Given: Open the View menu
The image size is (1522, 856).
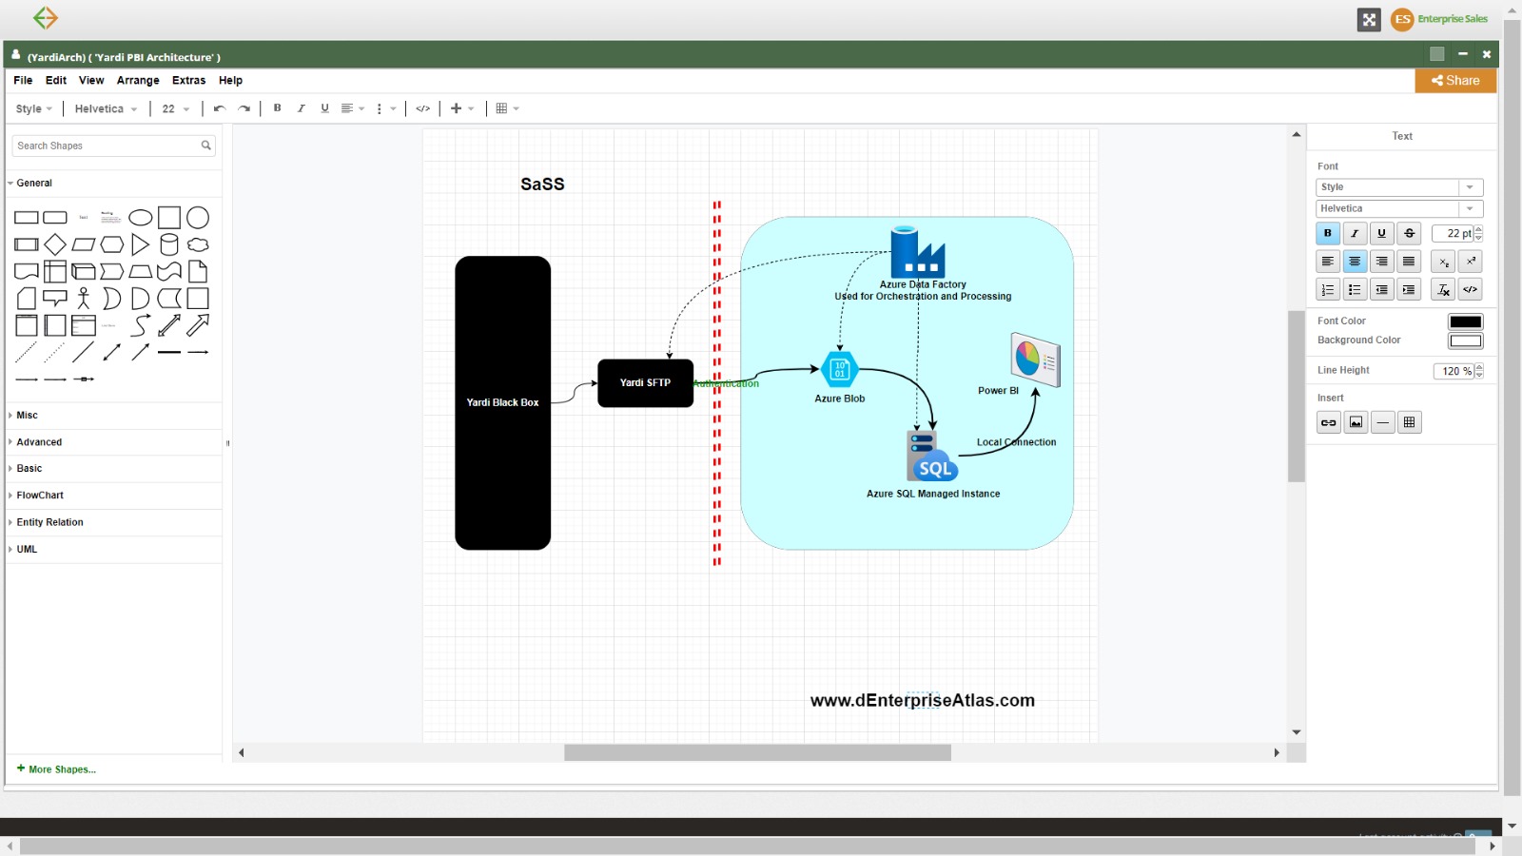Looking at the screenshot, I should coord(91,81).
